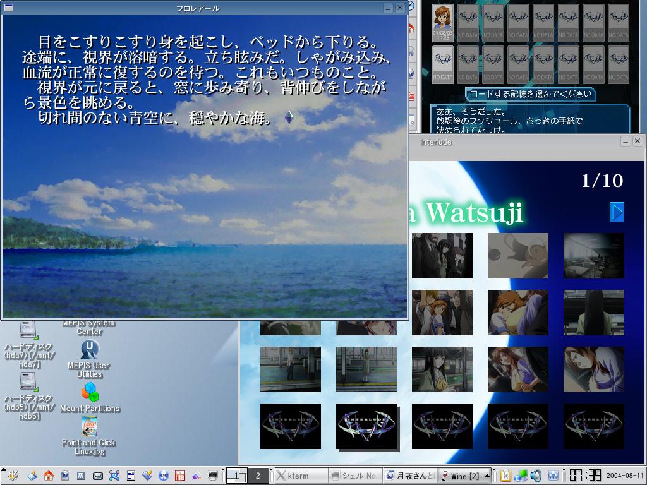
Task: Click the blue next-page arrow in Interlude
Action: point(617,212)
